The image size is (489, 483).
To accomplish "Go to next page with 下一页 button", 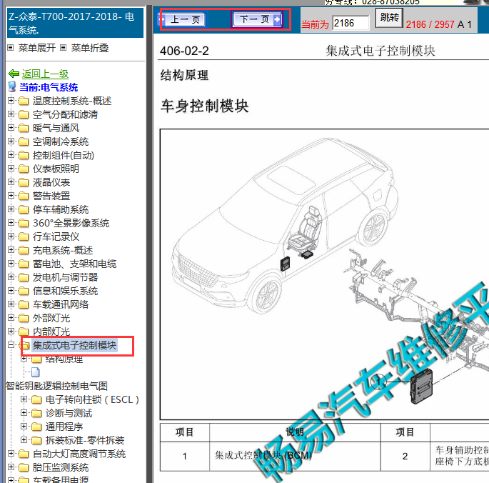I will point(257,20).
